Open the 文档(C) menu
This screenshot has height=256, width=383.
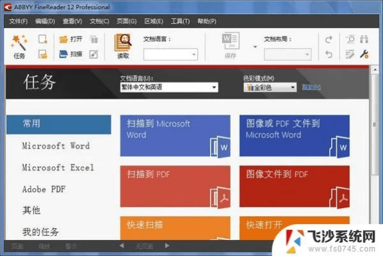[99, 21]
